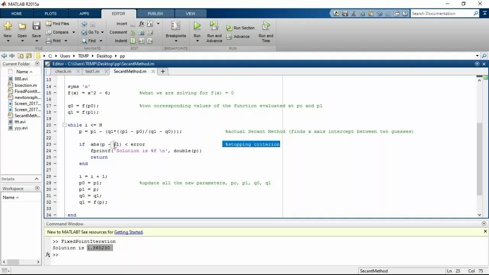Click the quick access Undo icon
This screenshot has width=489, height=275.
point(379,13)
